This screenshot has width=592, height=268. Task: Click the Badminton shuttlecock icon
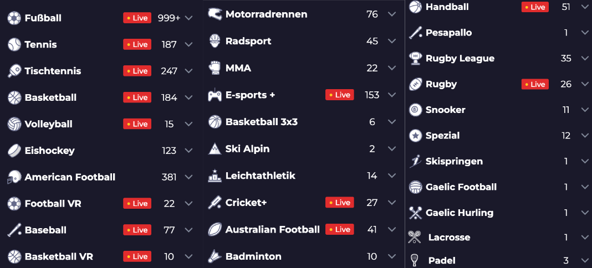point(215,256)
